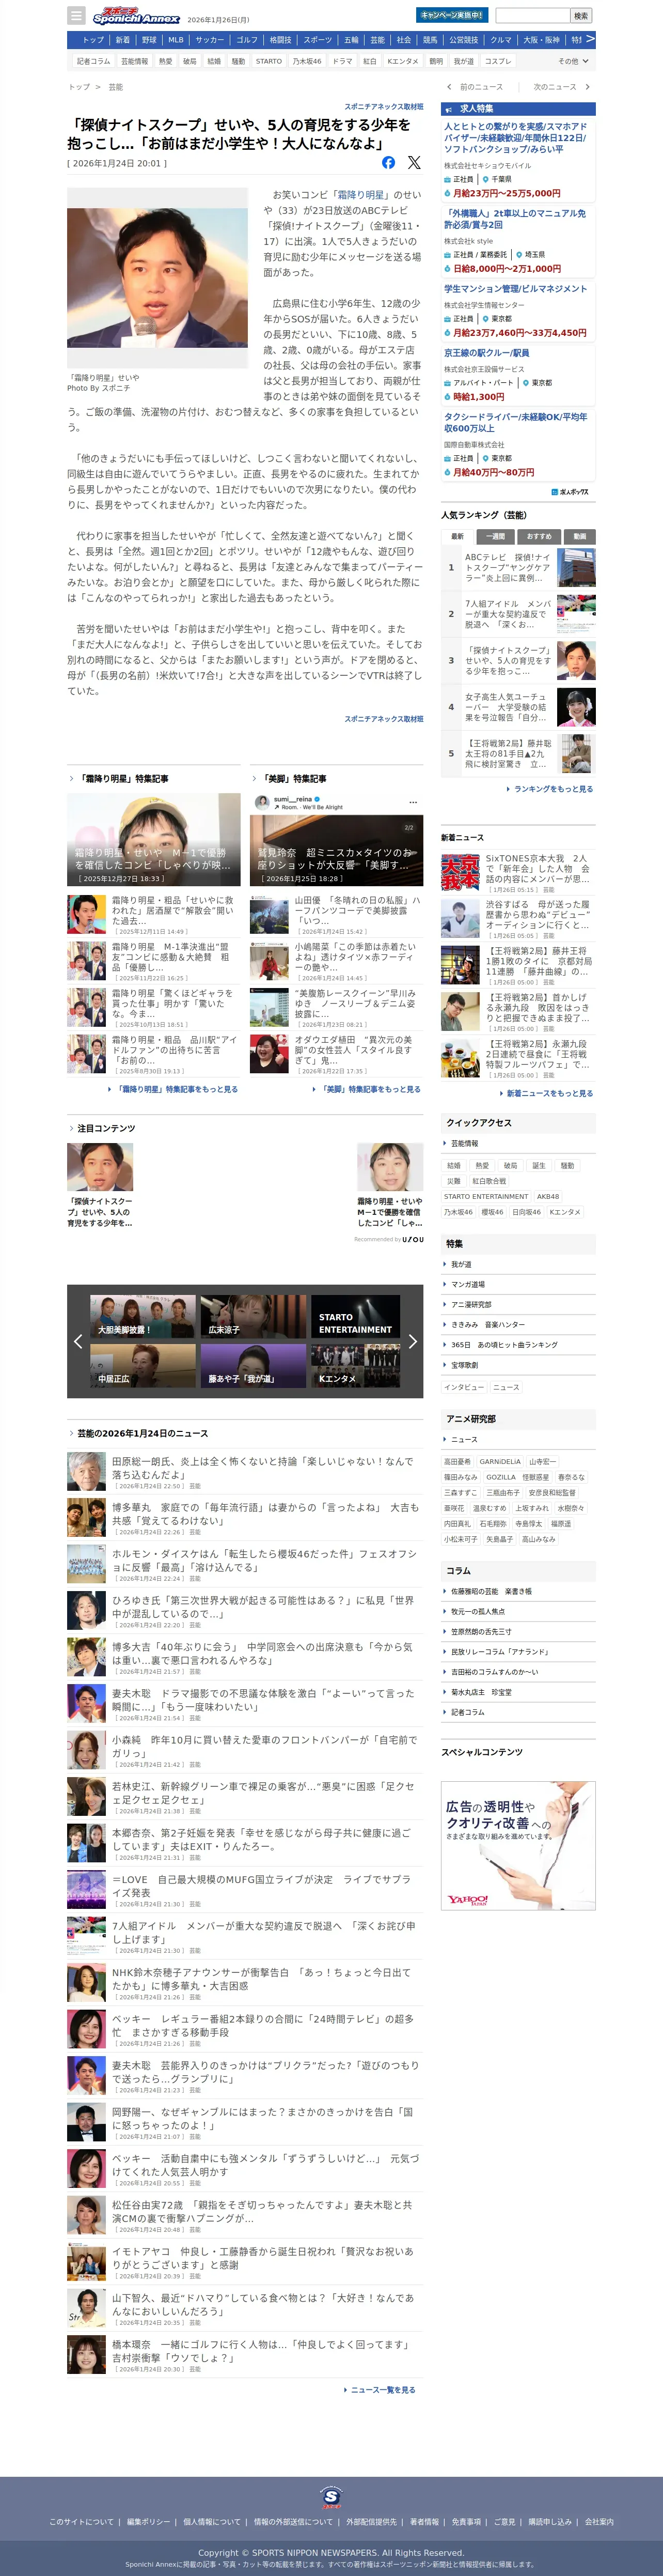Open STARTO ENTERTAINMENT carousel thumbnail
The width and height of the screenshot is (663, 2576).
click(x=355, y=1316)
